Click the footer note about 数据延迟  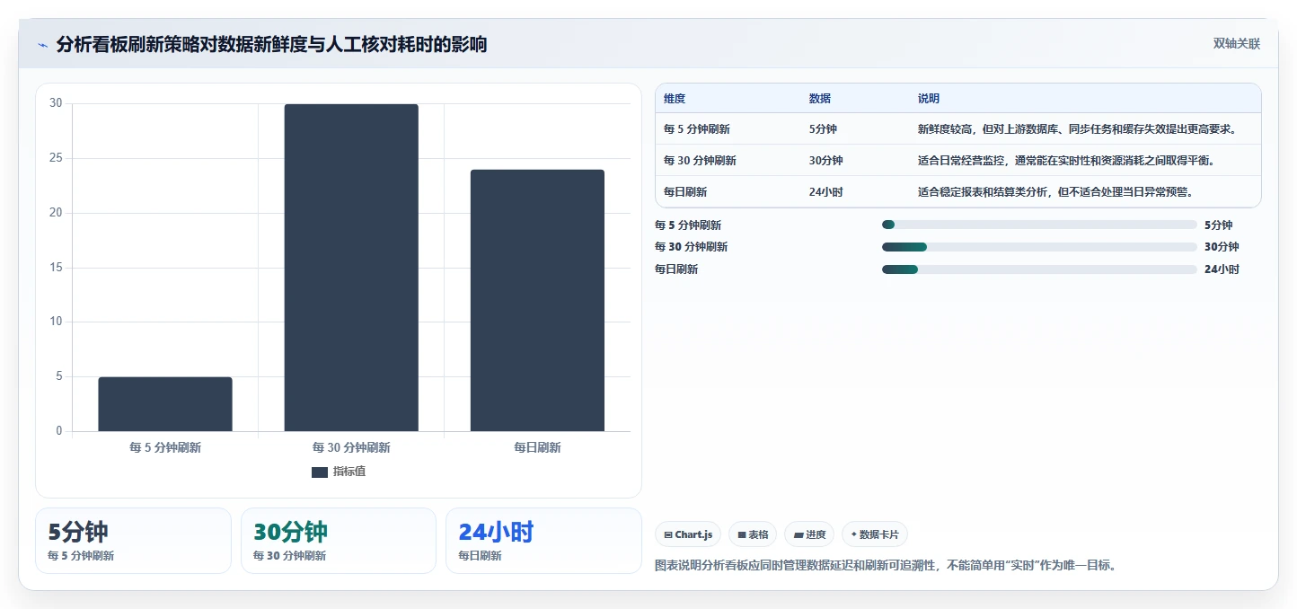pos(886,566)
